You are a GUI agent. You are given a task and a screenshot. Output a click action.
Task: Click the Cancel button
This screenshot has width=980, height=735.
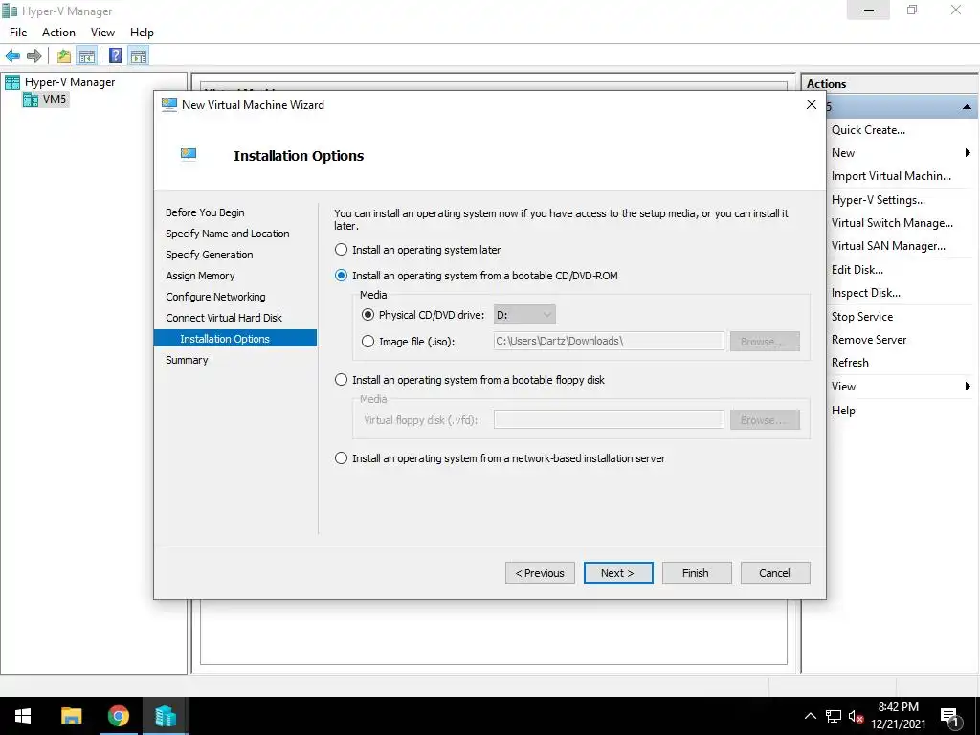(775, 573)
